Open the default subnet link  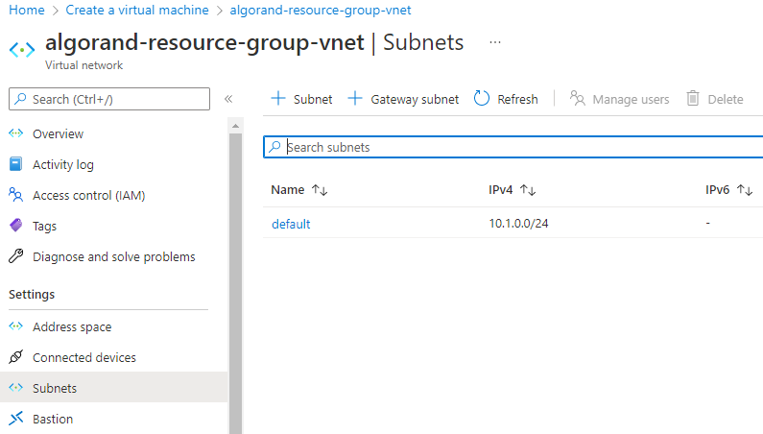click(x=291, y=224)
